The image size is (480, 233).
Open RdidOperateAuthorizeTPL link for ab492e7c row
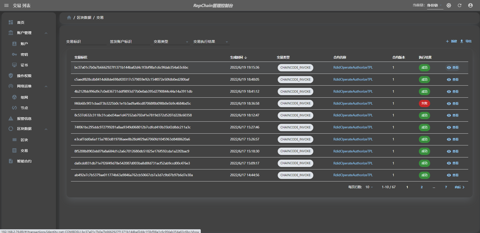353,175
